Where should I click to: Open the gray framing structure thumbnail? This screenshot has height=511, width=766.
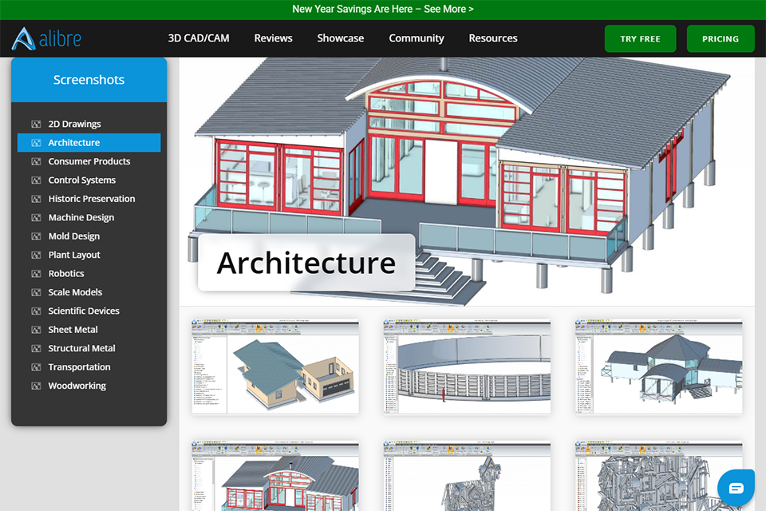(x=658, y=477)
